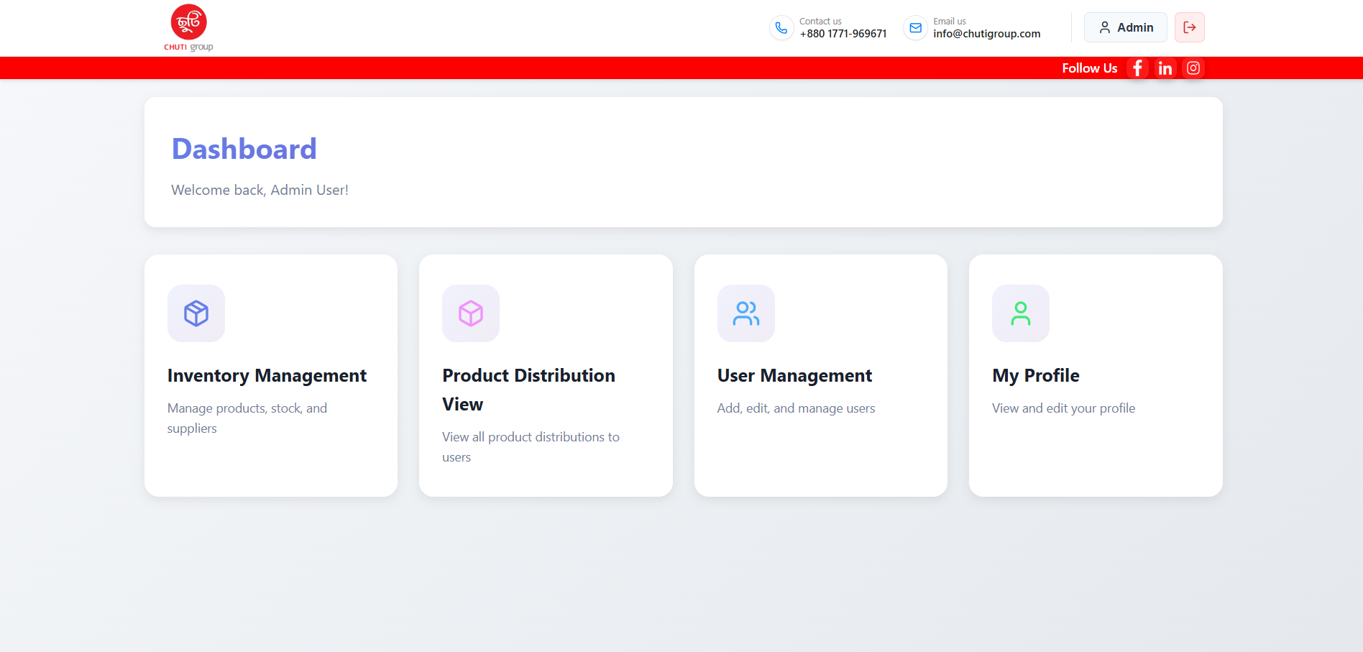
Task: Open User Management card title
Action: [x=794, y=376]
